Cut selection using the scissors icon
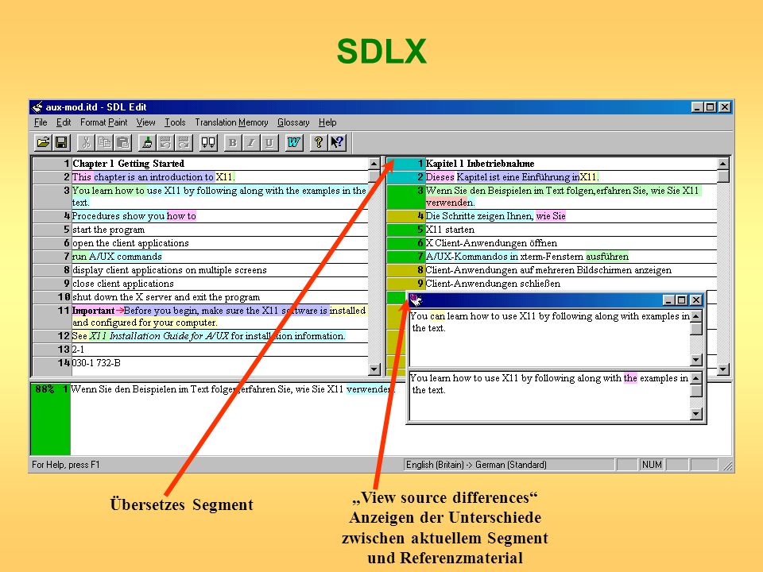The width and height of the screenshot is (763, 572). click(x=86, y=142)
